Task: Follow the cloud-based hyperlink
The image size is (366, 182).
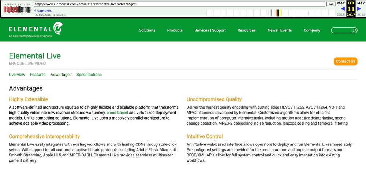Action: pos(117,113)
